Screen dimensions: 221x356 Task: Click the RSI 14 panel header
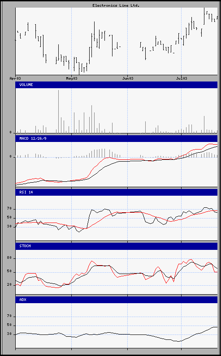coord(117,192)
